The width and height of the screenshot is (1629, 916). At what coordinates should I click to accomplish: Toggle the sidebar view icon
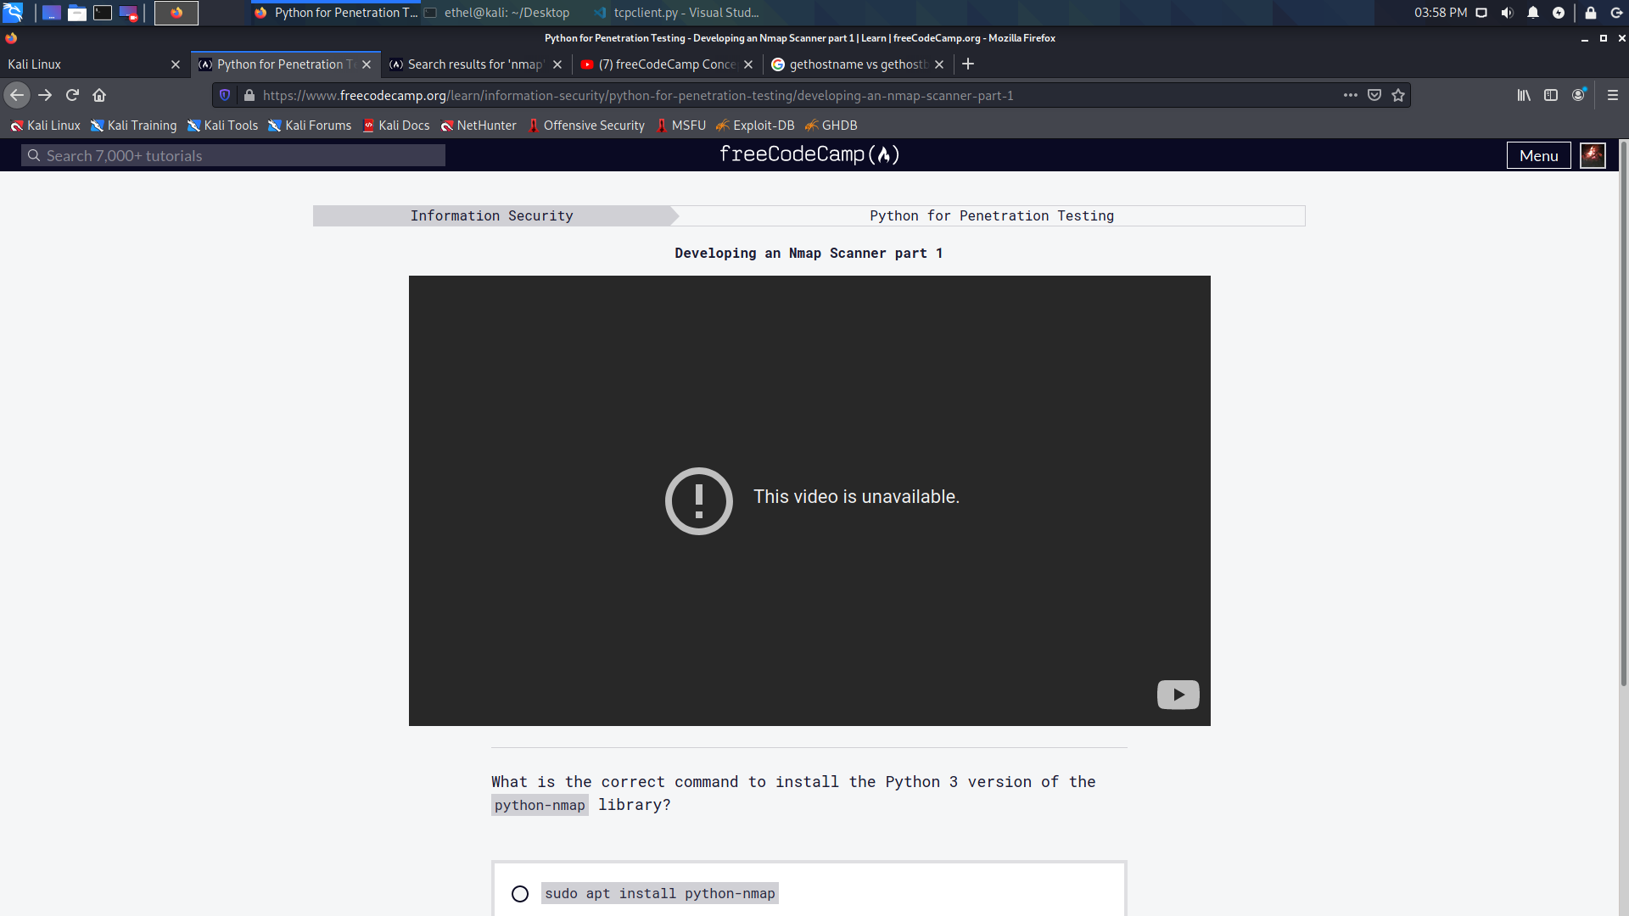[x=1551, y=95]
